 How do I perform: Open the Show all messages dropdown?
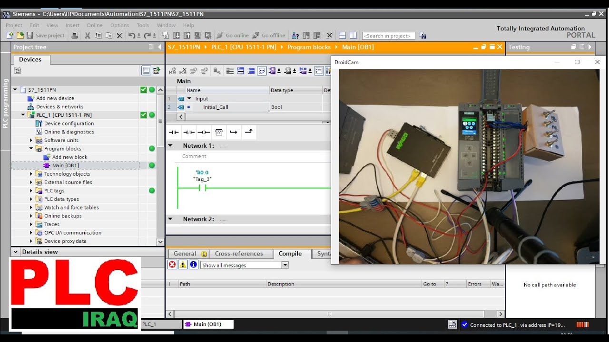285,265
